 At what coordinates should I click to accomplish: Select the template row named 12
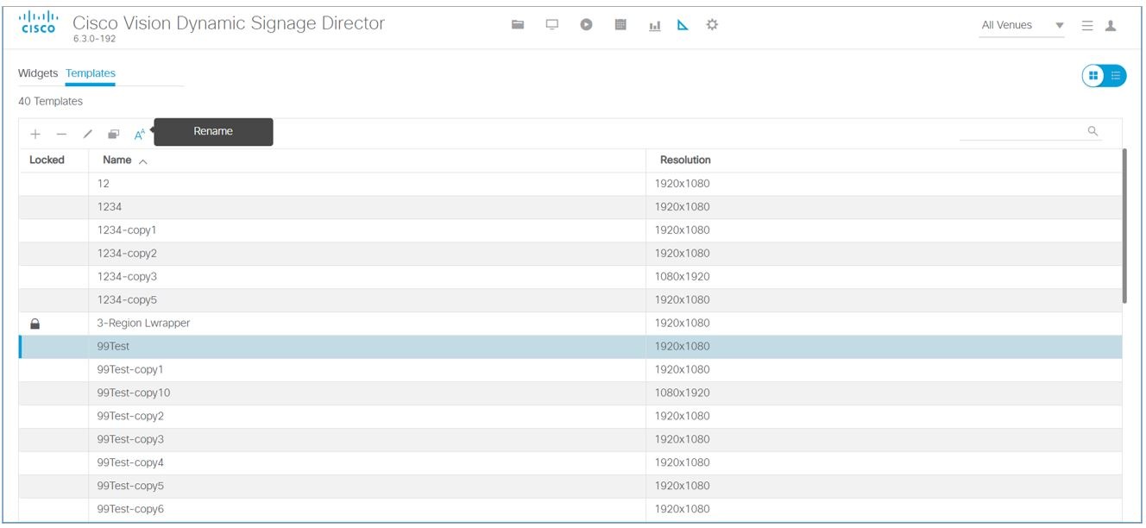click(571, 184)
